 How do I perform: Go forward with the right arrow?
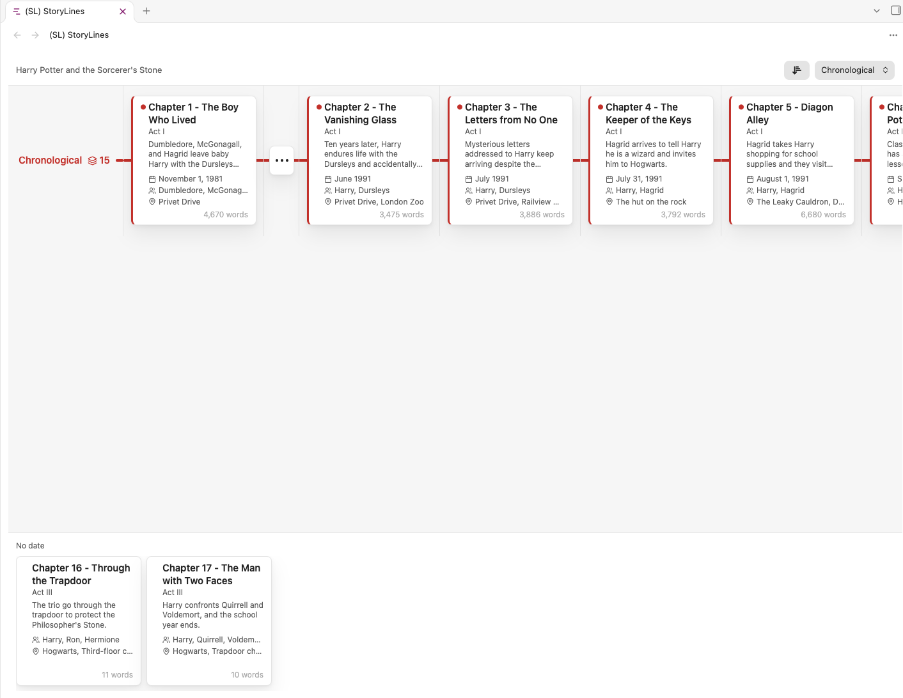tap(35, 35)
